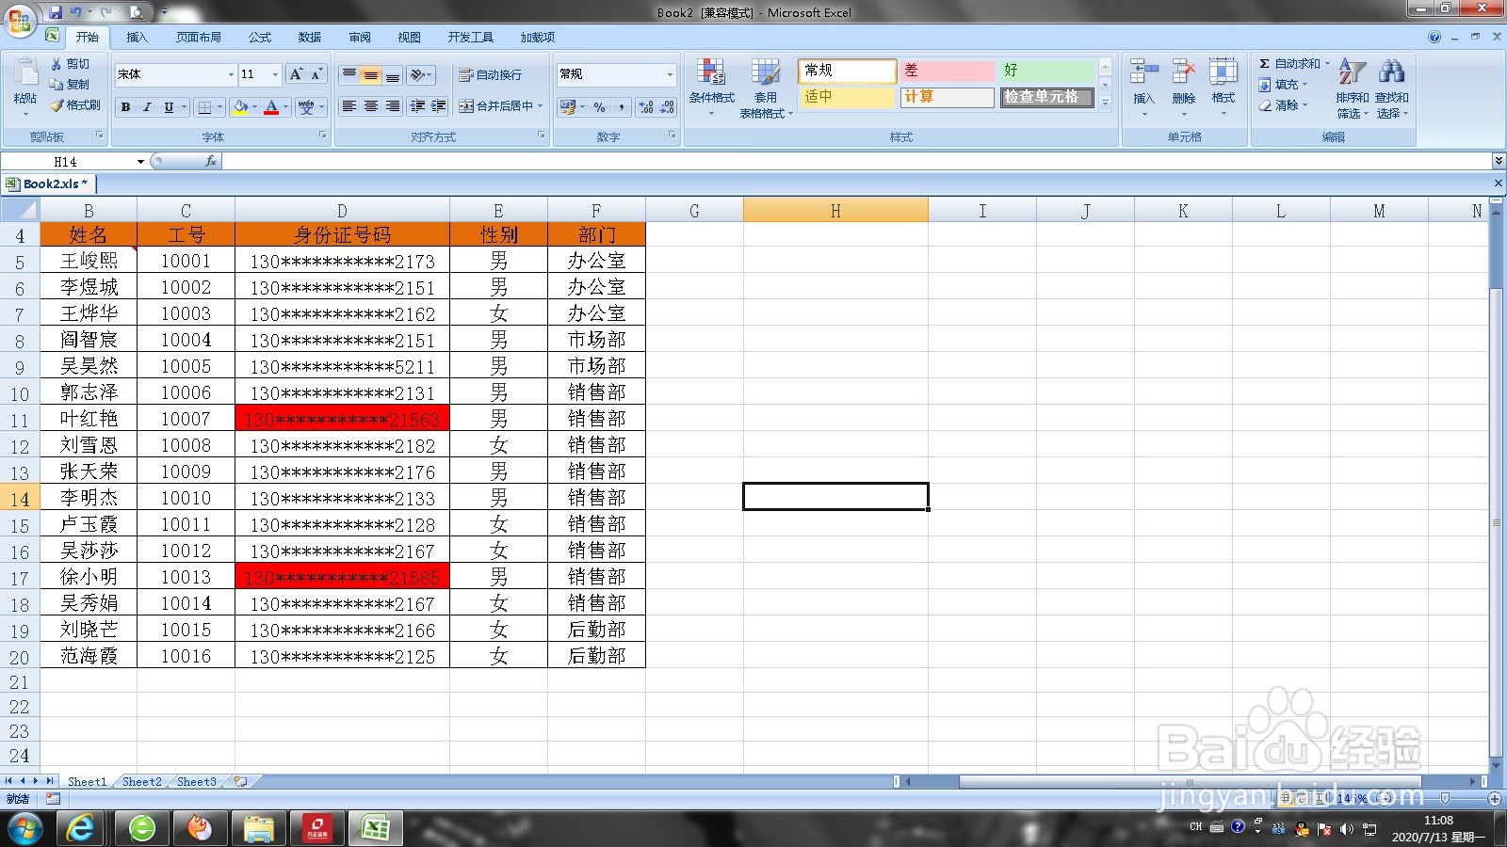Decrease decimal places
Image resolution: width=1507 pixels, height=847 pixels.
(x=667, y=107)
